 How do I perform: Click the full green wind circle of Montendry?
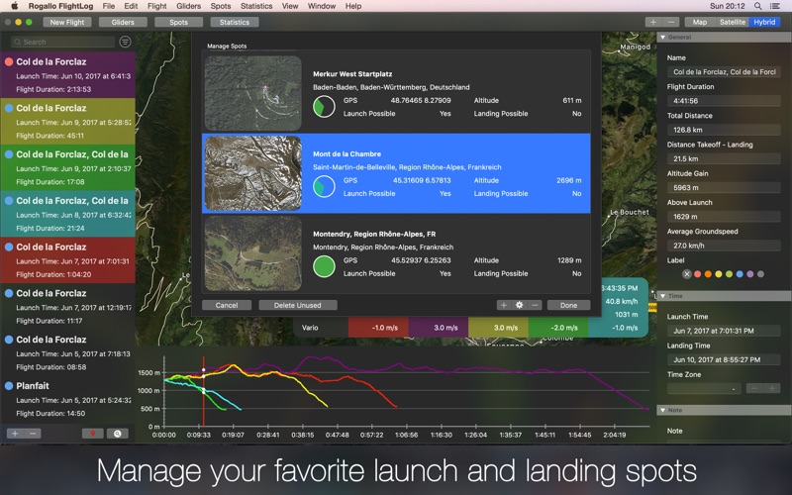(x=324, y=266)
